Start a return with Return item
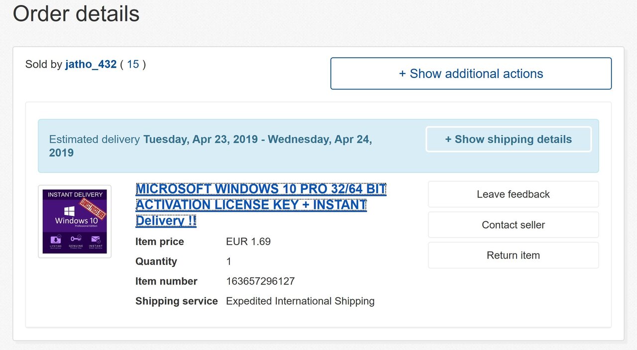Screen dimensions: 637x350 (x=513, y=255)
